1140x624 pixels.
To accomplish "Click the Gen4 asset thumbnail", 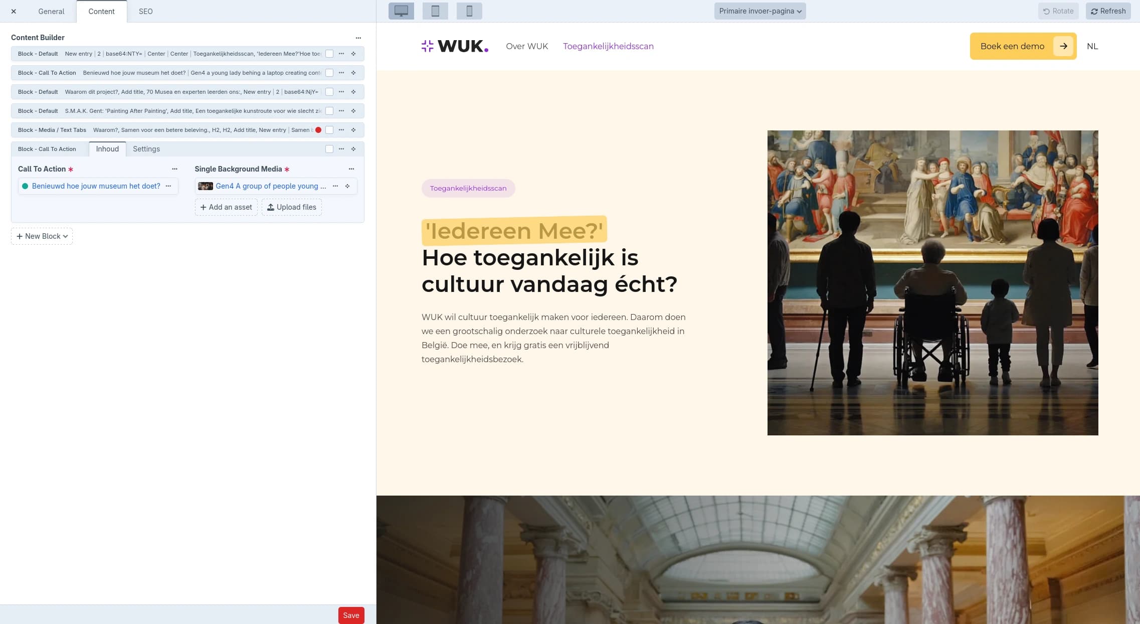I will (206, 186).
